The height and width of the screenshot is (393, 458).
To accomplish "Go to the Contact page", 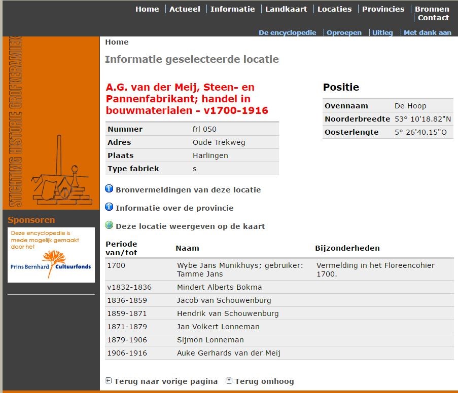I will click(433, 18).
